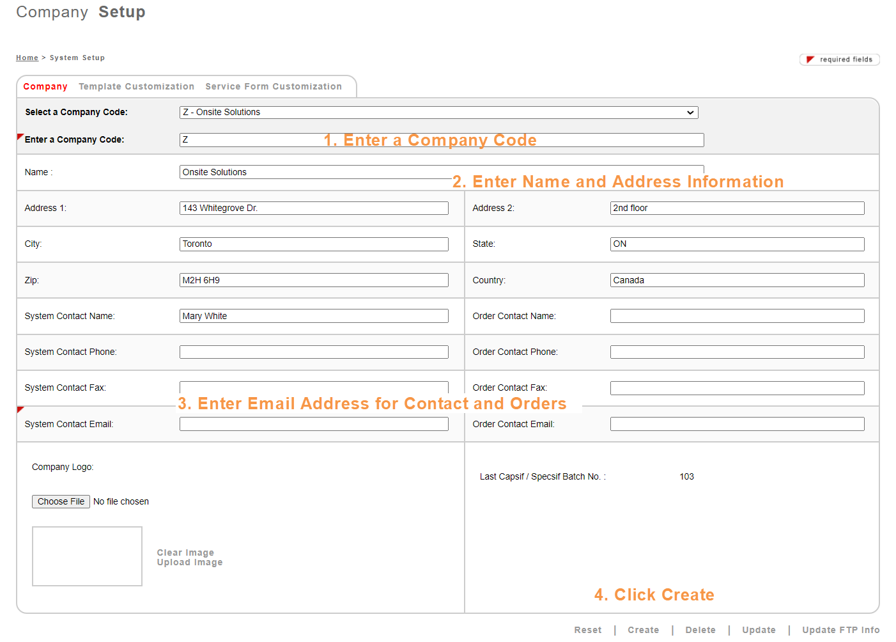This screenshot has width=896, height=642.
Task: Select the Company tab
Action: (x=45, y=86)
